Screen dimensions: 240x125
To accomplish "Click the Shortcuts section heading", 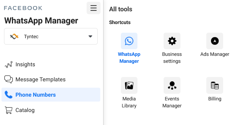I will (120, 22).
